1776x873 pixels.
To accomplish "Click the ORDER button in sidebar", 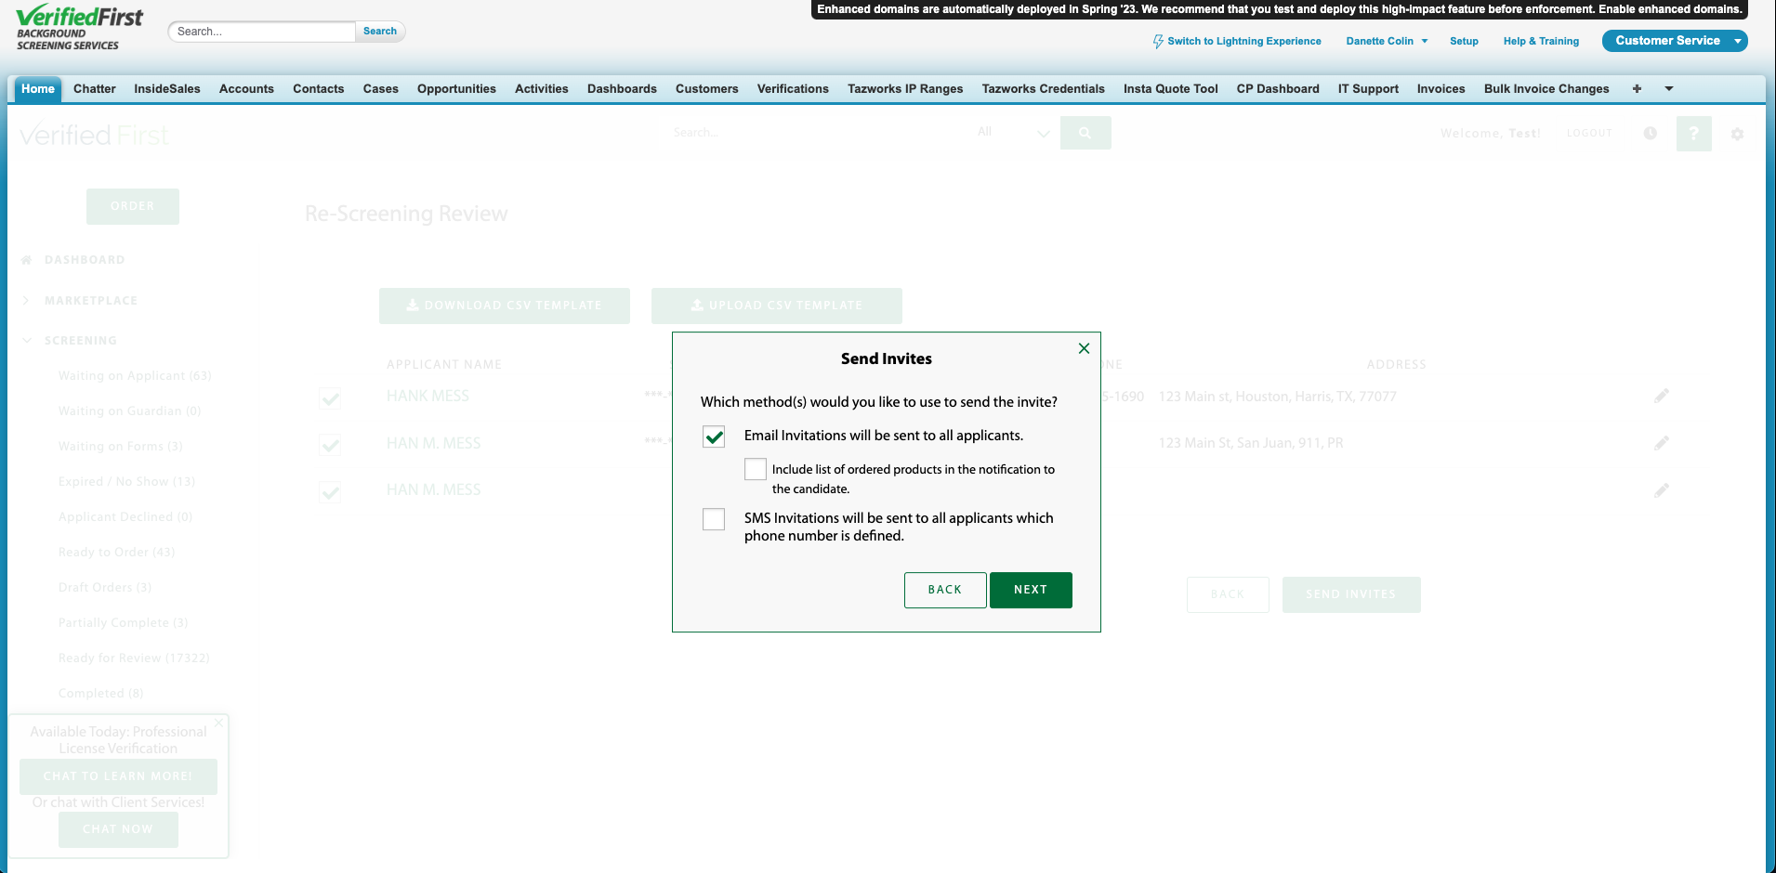I will tap(133, 206).
